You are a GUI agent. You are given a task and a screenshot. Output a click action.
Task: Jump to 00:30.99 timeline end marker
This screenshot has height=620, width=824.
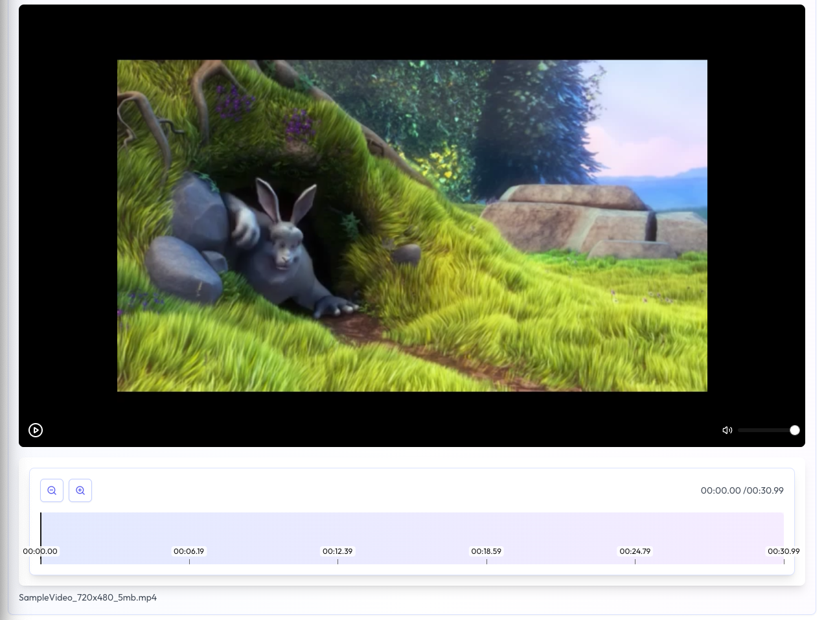coord(784,551)
